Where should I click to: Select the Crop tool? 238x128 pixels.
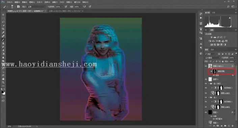3,29
